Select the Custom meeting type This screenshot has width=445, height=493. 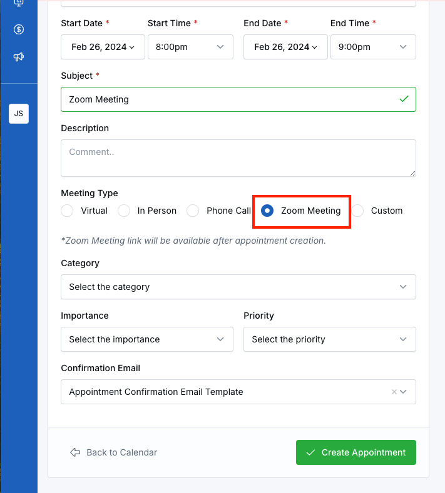[358, 211]
